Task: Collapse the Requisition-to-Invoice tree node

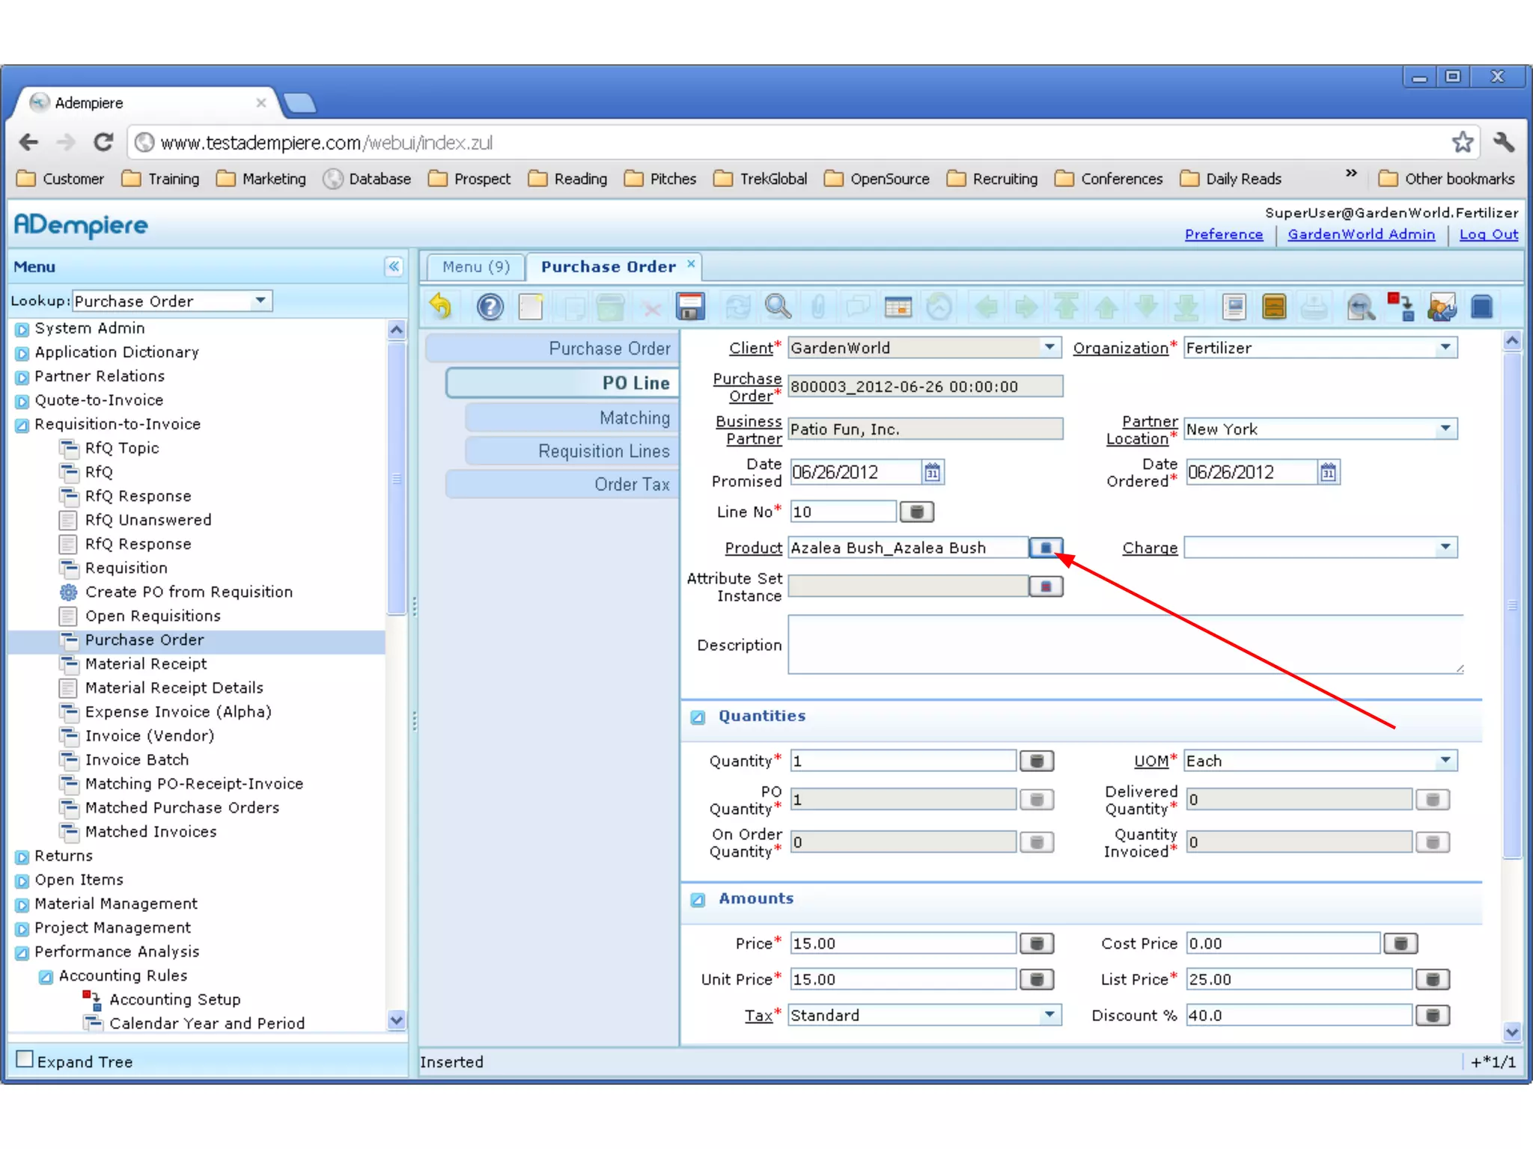Action: [x=22, y=425]
